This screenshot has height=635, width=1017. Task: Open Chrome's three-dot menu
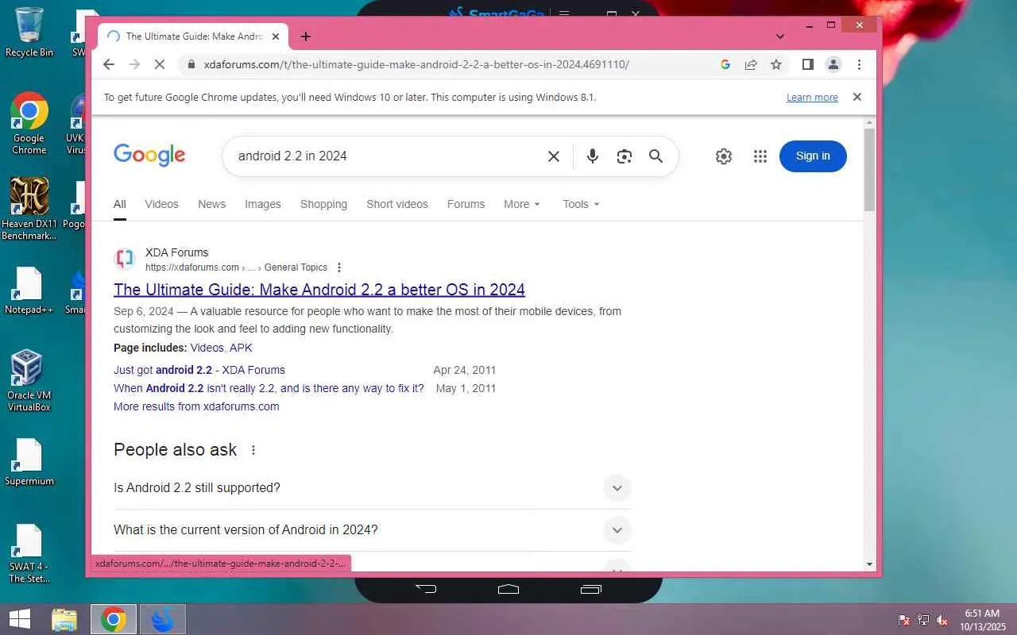pos(859,65)
